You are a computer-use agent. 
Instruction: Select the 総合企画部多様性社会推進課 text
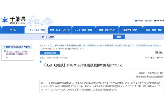click(x=150, y=77)
